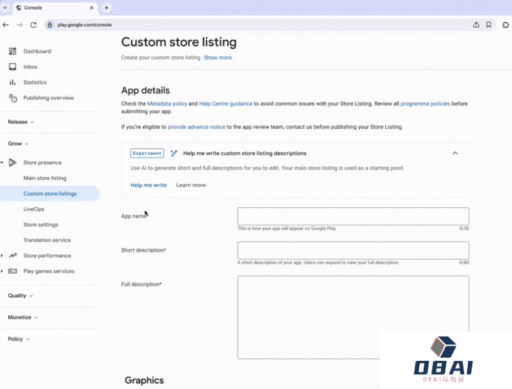This screenshot has width=512, height=389.
Task: Click into the Full description text area
Action: point(353,317)
